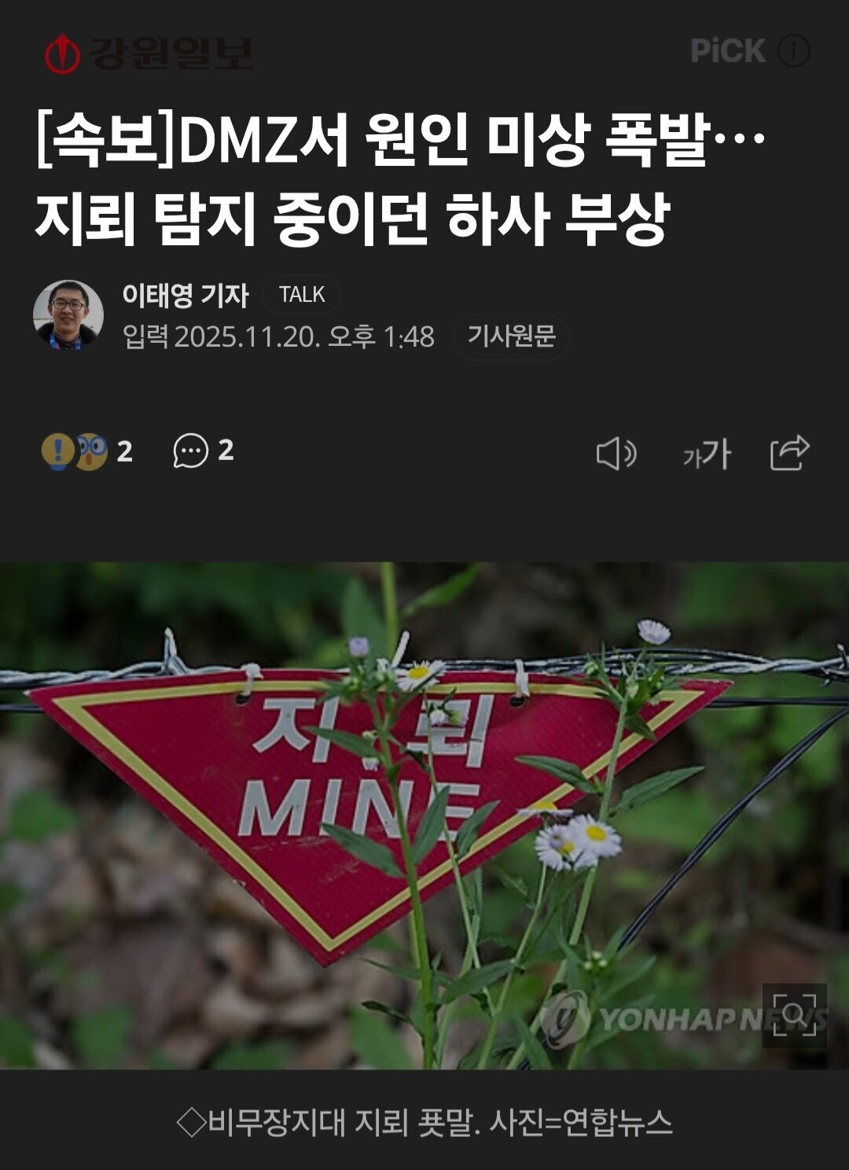
Task: Tap the 비무장지대 지뢰 푯말 photo caption
Action: click(x=424, y=1122)
